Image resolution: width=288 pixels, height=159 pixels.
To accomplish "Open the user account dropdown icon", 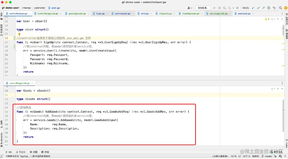I will (190, 8).
